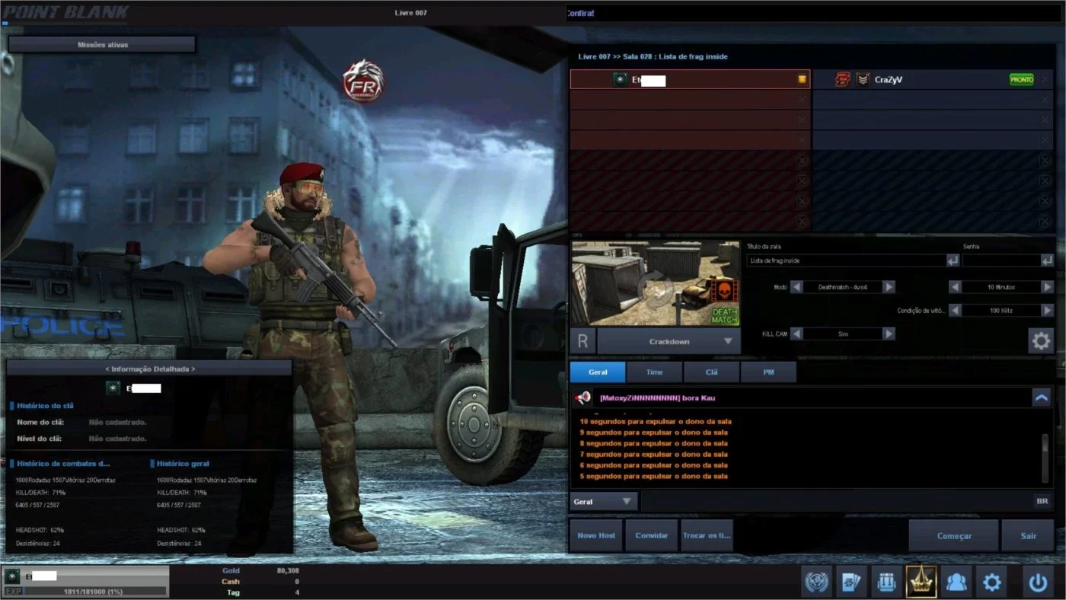Confirm room title with enter arrow icon
The height and width of the screenshot is (600, 1066).
pos(953,260)
